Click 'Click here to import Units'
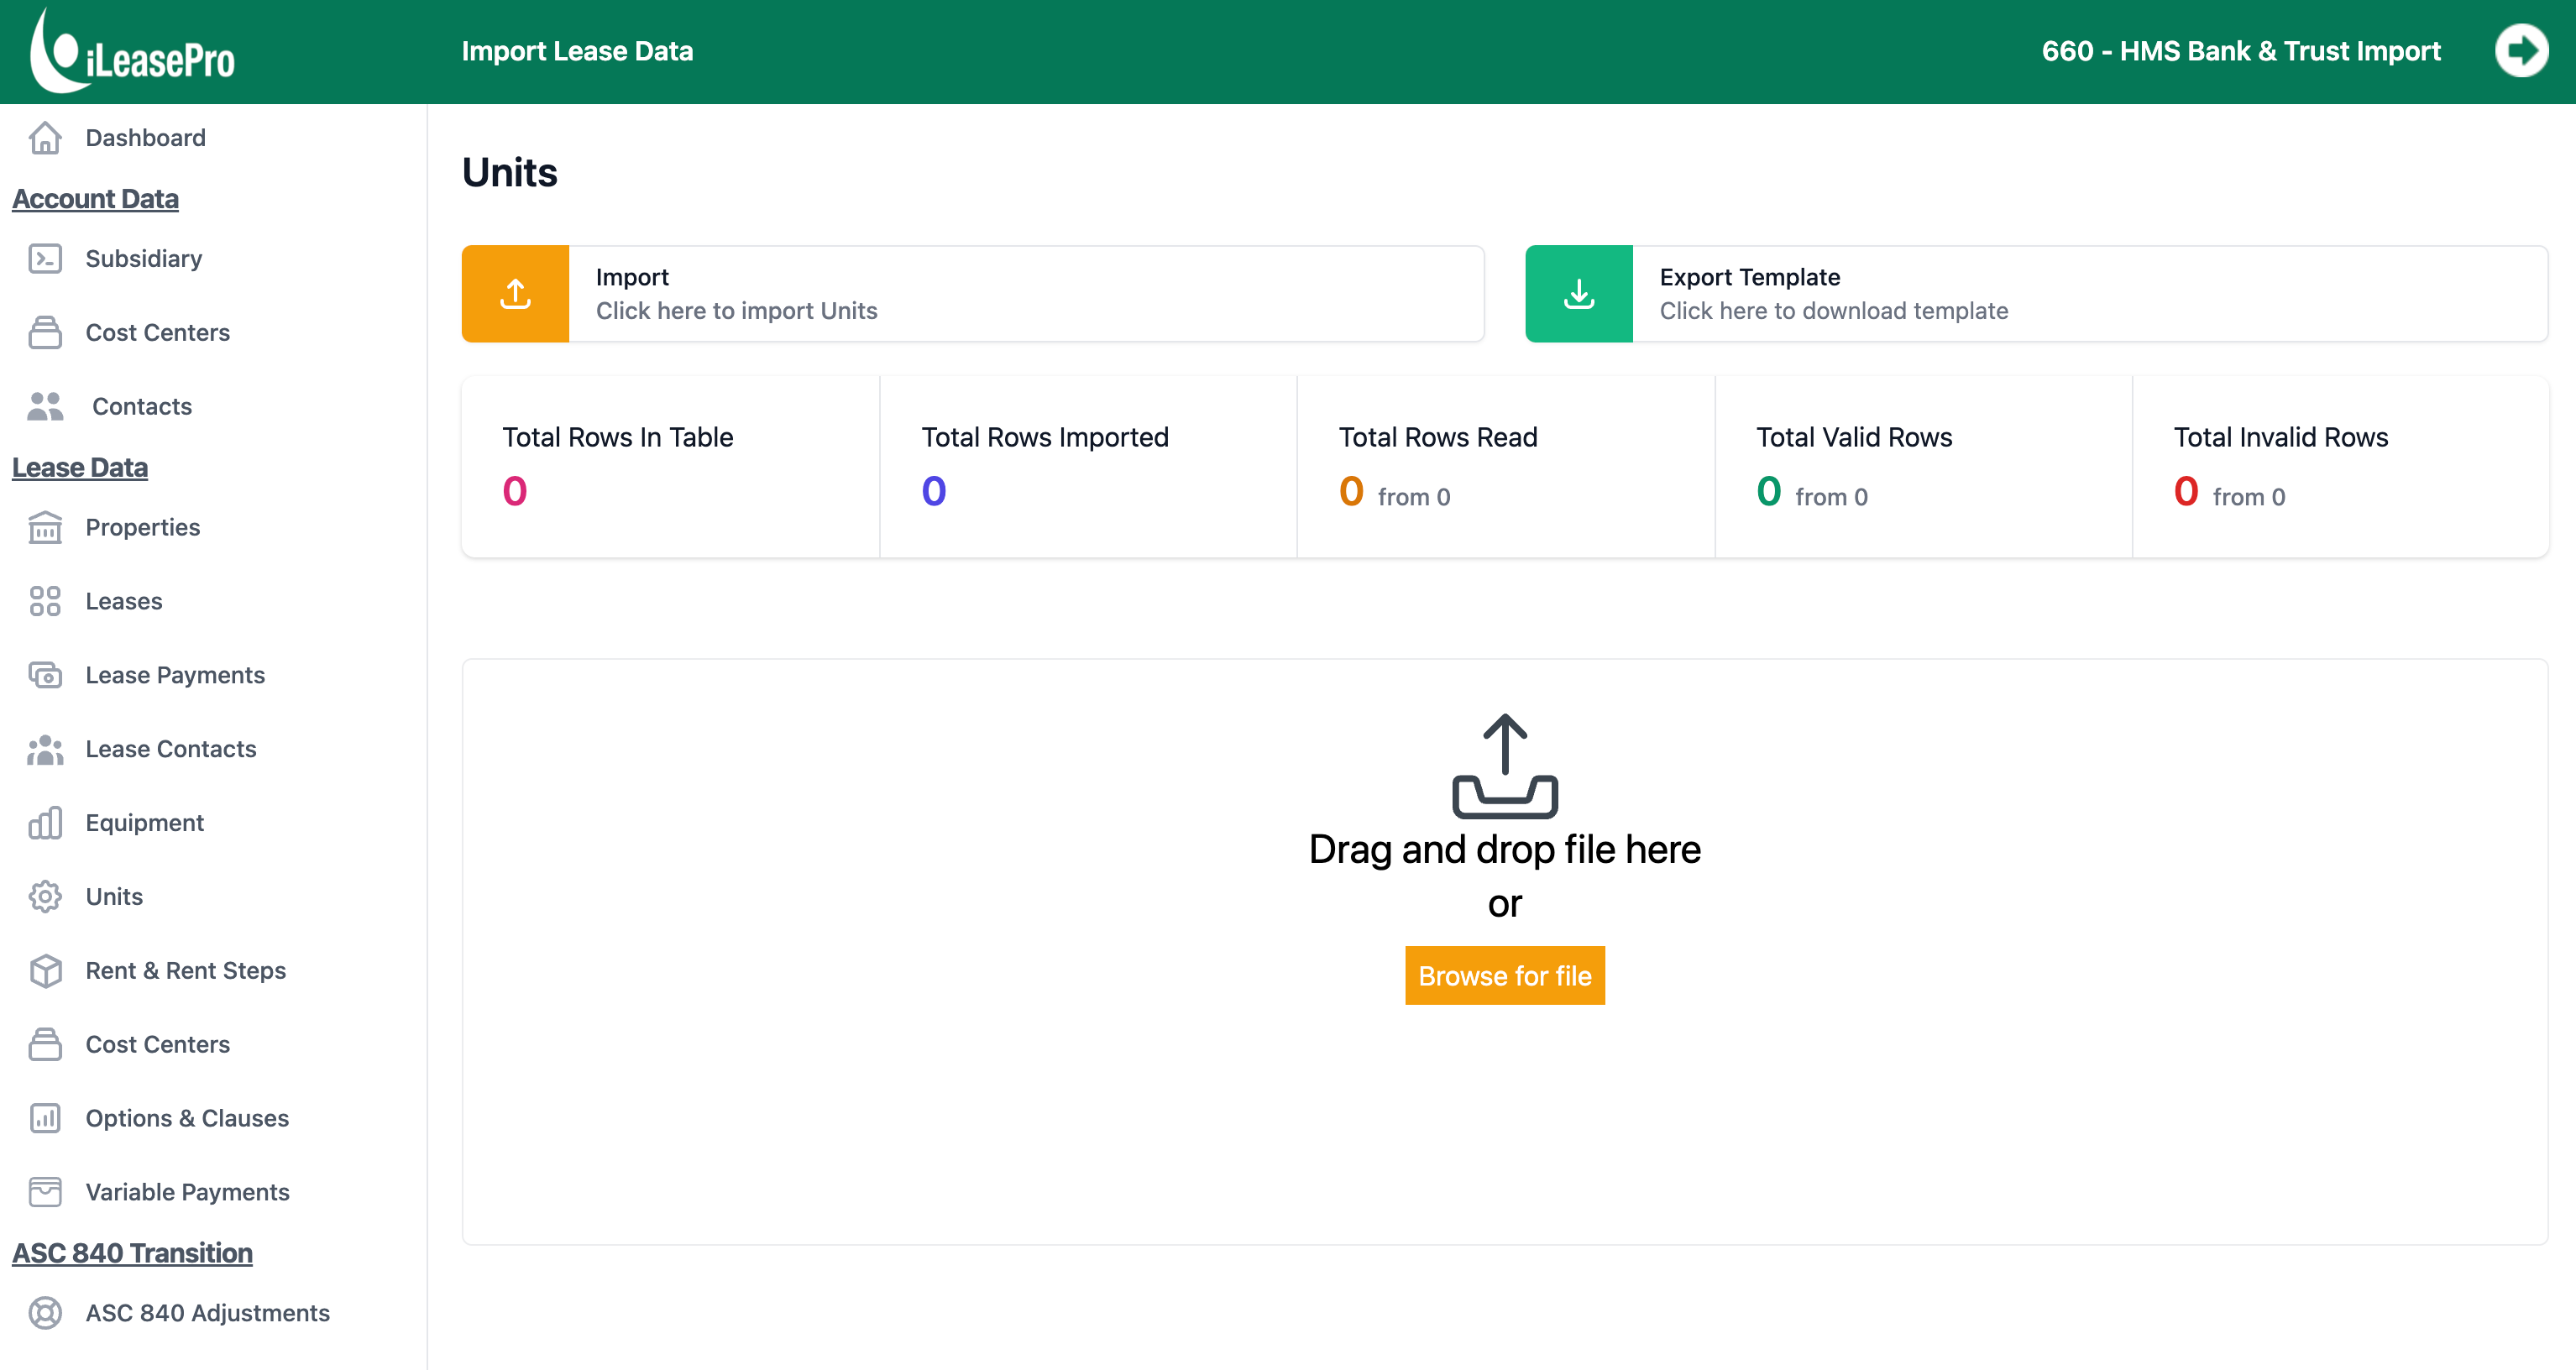Viewport: 2576px width, 1370px height. point(737,312)
